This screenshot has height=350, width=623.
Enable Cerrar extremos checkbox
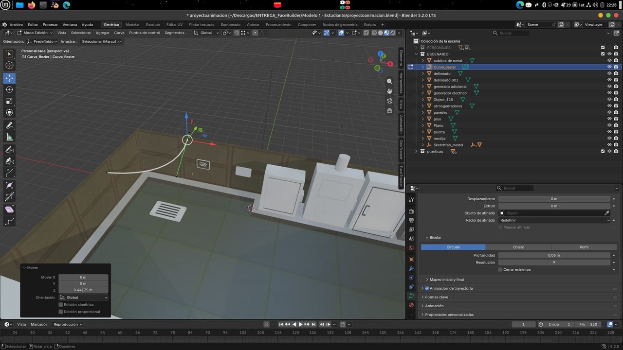pos(500,269)
